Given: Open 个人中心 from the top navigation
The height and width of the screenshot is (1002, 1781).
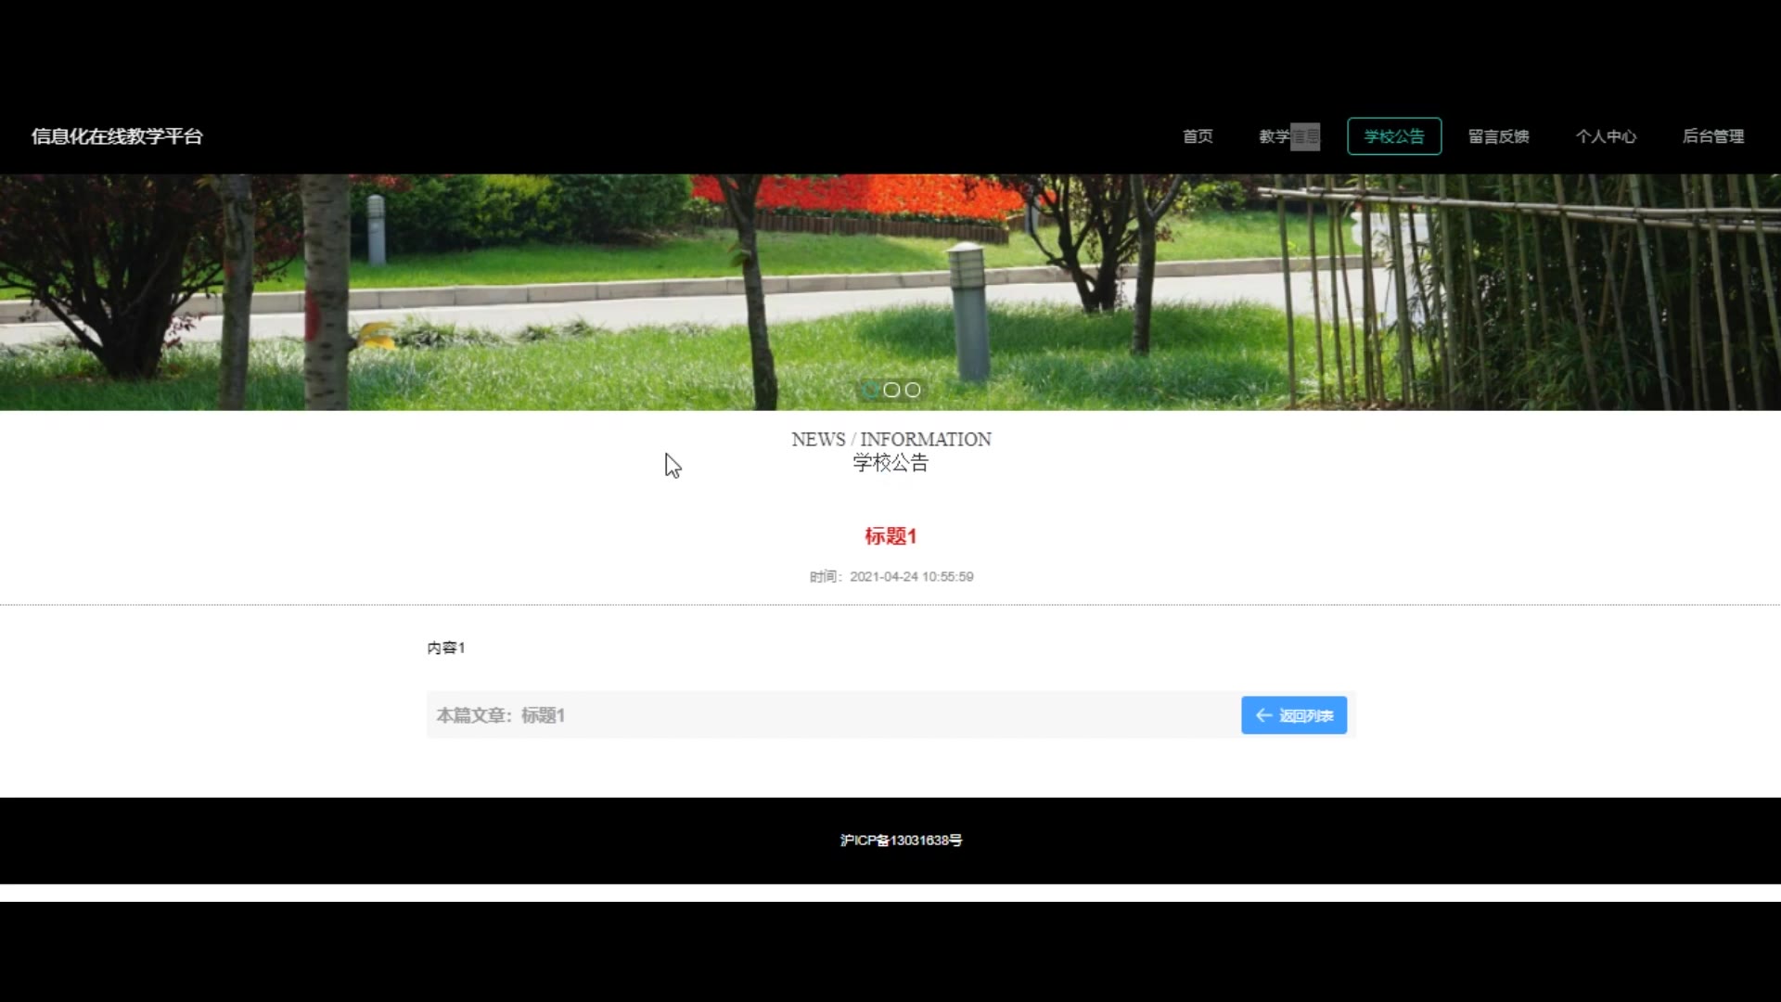Looking at the screenshot, I should [x=1606, y=136].
